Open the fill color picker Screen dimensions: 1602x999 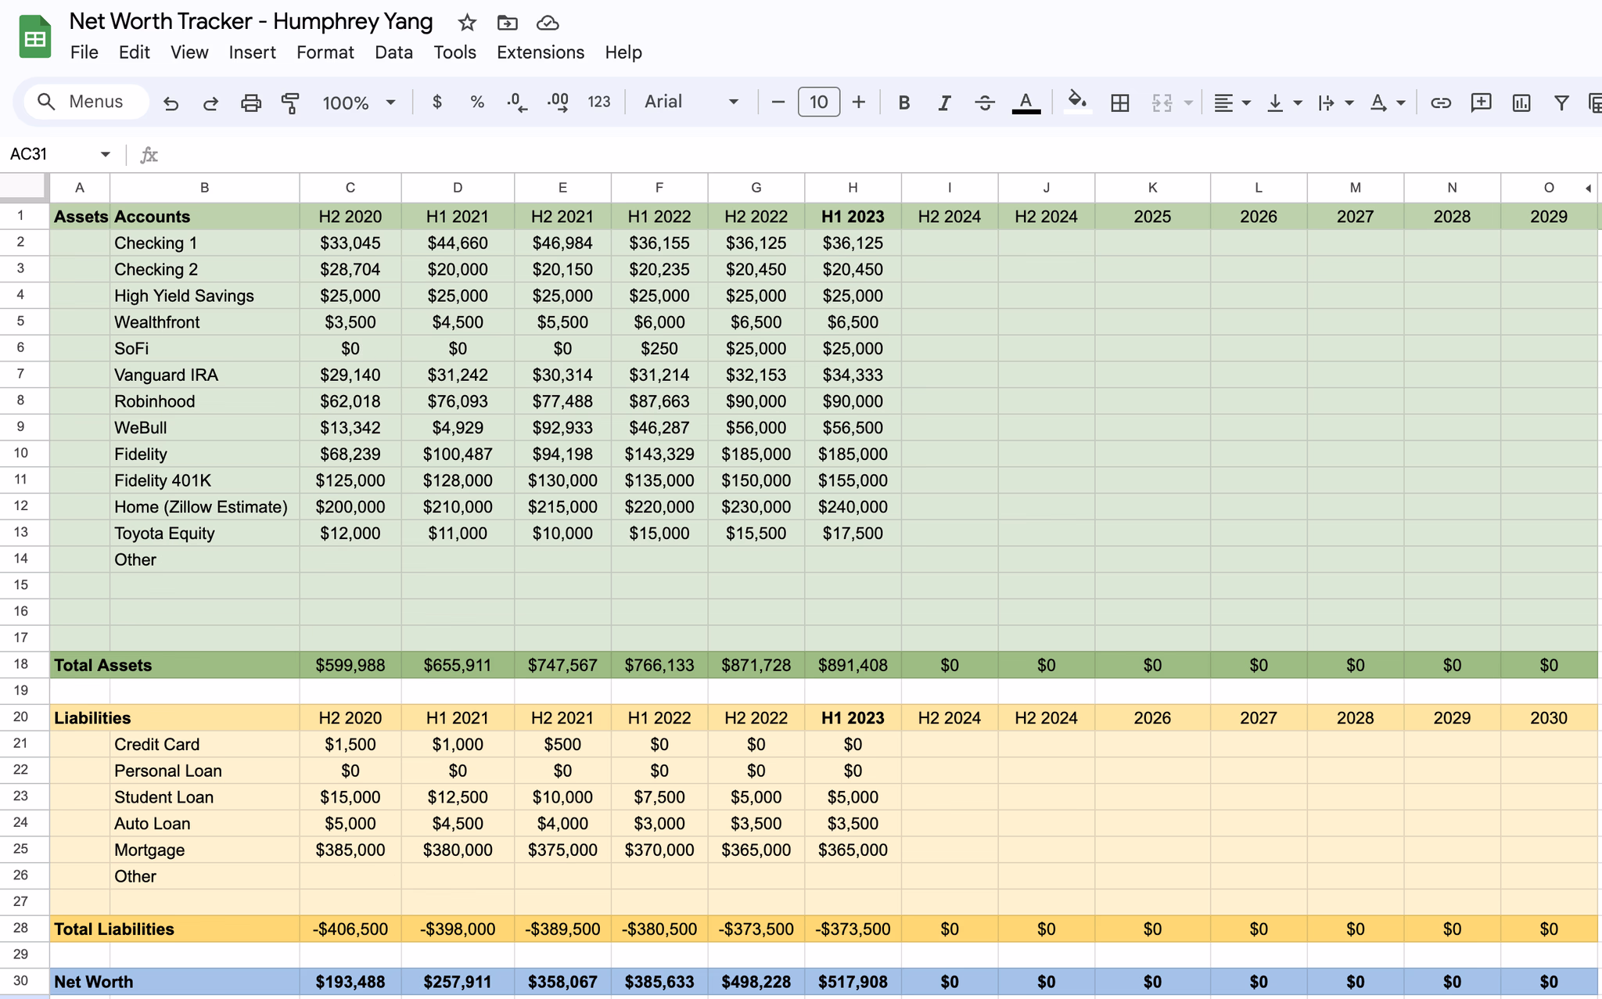1077,102
